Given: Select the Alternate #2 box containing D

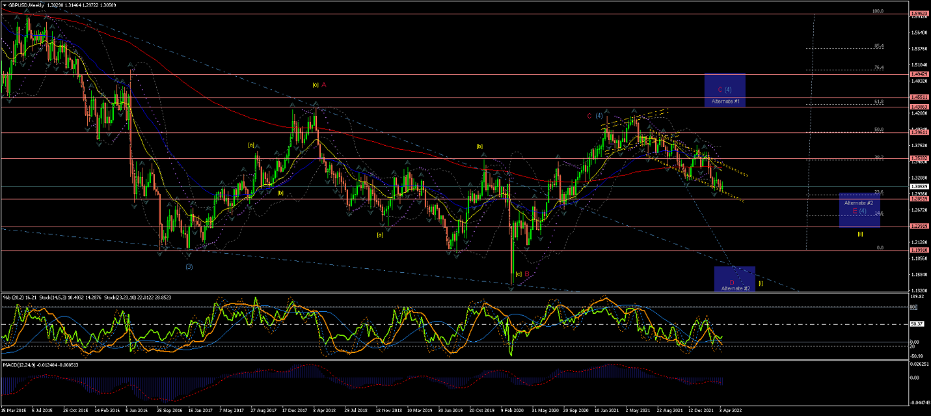Looking at the screenshot, I should click(x=735, y=279).
